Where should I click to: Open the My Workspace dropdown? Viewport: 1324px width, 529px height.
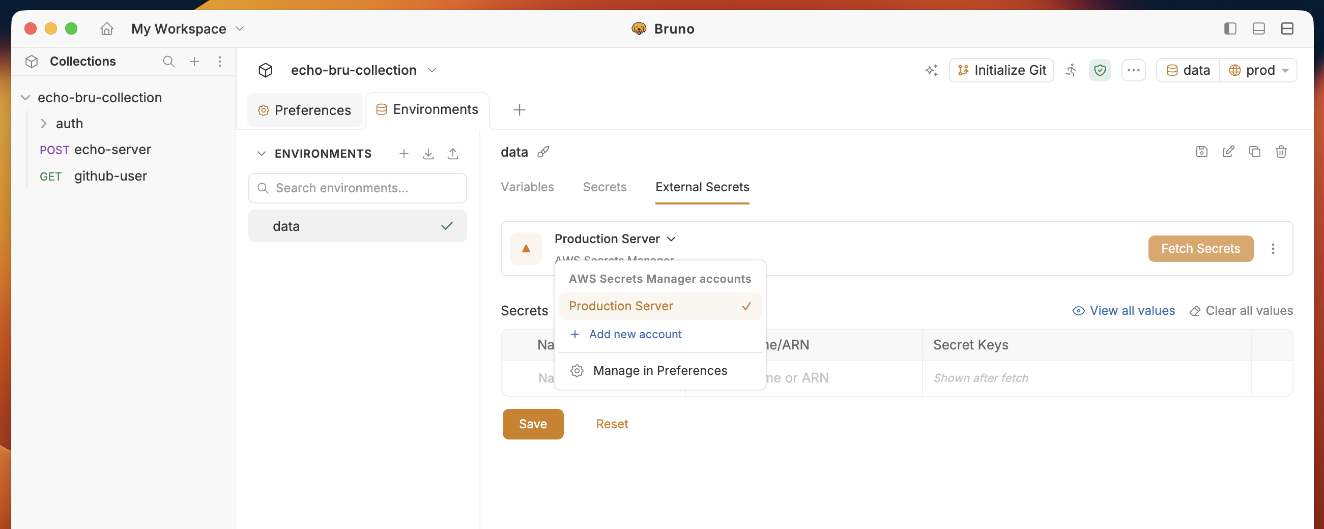click(x=188, y=29)
